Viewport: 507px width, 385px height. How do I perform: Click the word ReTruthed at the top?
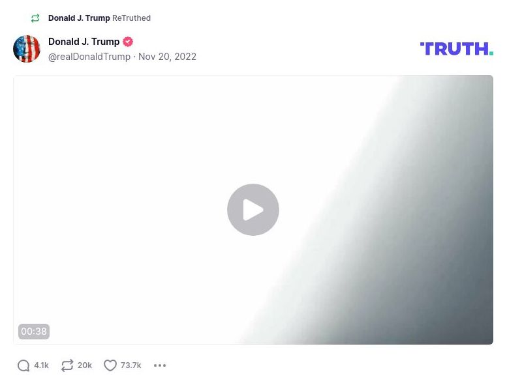[131, 18]
